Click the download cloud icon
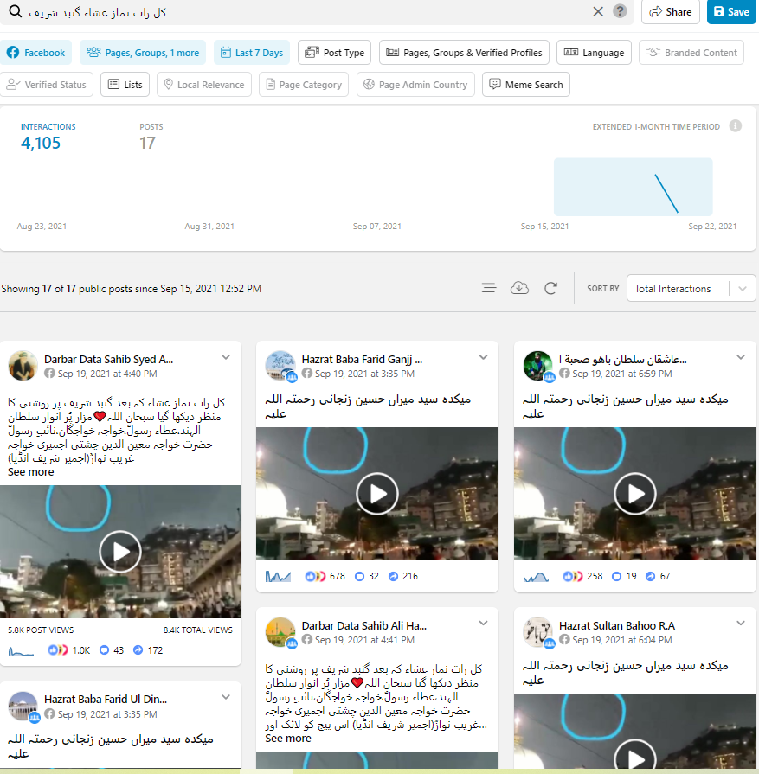Viewport: 759px width, 774px height. [x=519, y=288]
